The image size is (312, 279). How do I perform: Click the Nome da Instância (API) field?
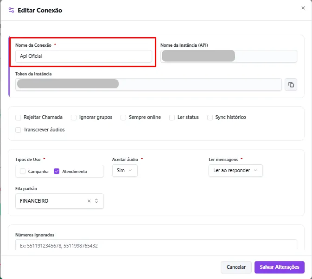tap(229, 56)
